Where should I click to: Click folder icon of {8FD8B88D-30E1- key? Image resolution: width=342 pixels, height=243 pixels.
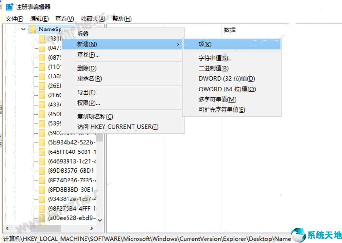pyautogui.click(x=42, y=190)
